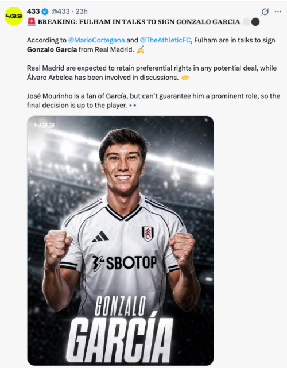287x368 pixels.
Task: Open the @433 handle link
Action: coord(60,11)
